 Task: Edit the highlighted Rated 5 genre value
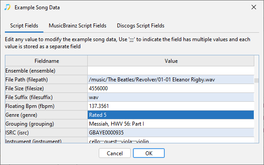[x=171, y=115]
